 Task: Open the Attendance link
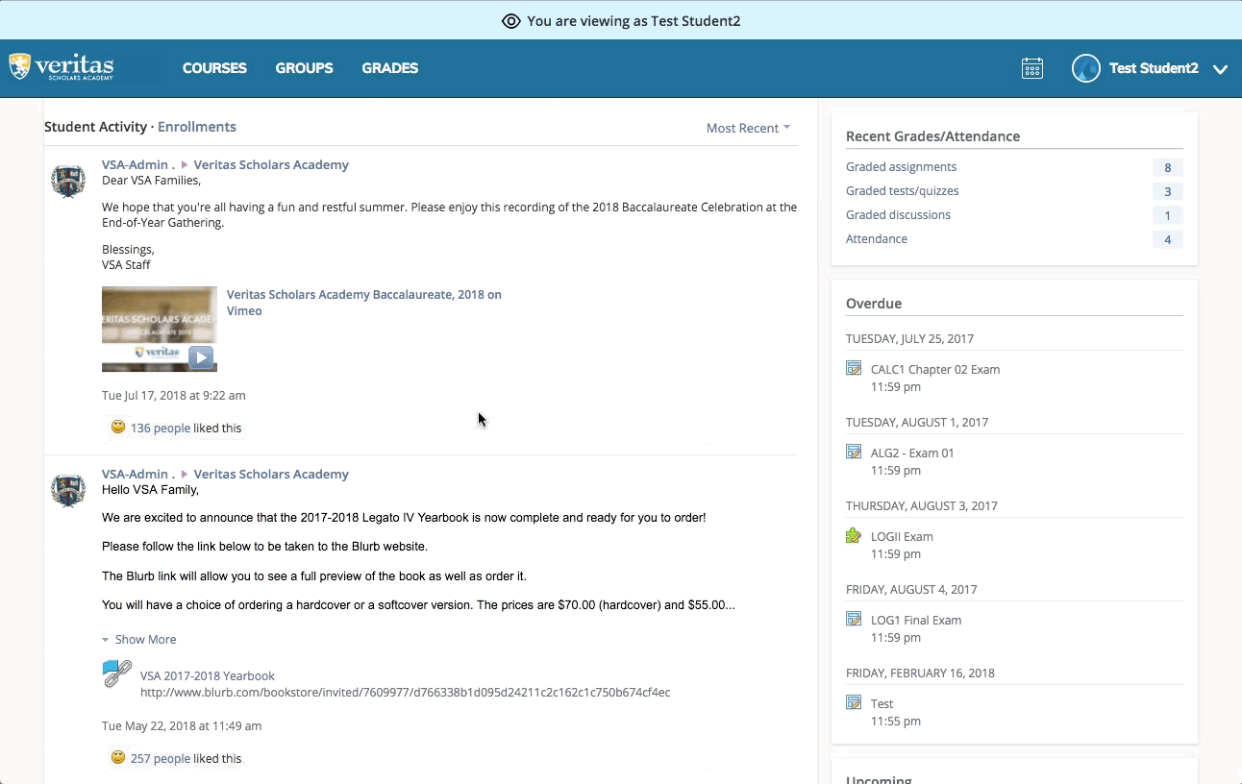tap(877, 239)
